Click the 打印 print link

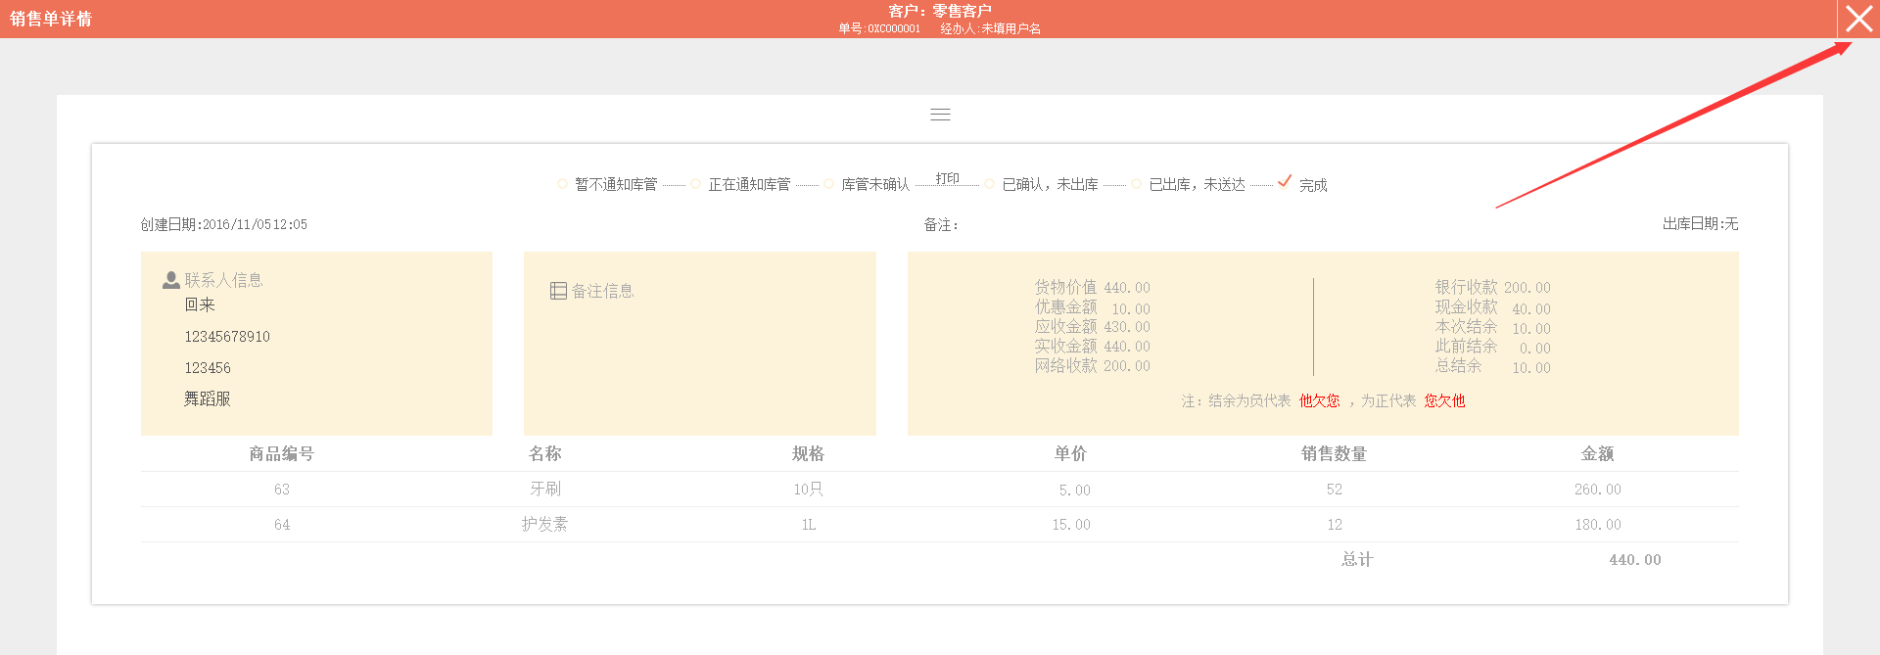[947, 178]
